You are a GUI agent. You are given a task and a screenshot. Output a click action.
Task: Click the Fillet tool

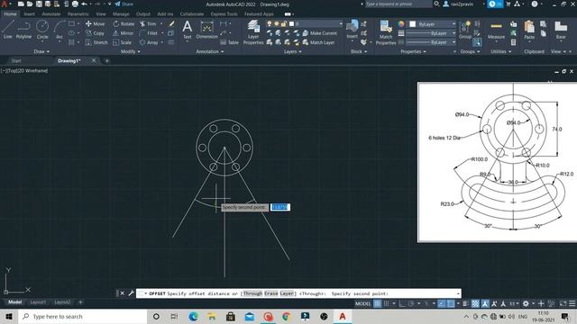(149, 33)
